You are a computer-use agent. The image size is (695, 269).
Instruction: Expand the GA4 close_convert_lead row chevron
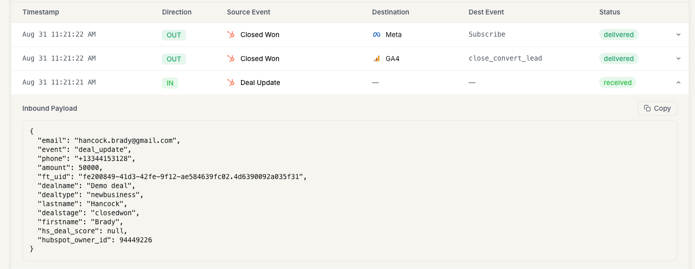click(x=678, y=58)
